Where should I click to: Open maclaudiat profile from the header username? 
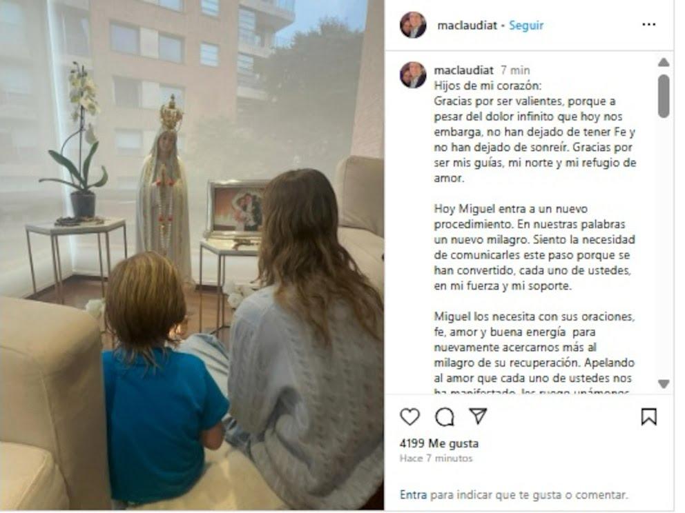click(467, 26)
